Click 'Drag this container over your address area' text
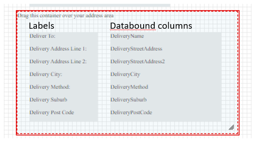Screen dimensions: 257x144 (x=65, y=16)
